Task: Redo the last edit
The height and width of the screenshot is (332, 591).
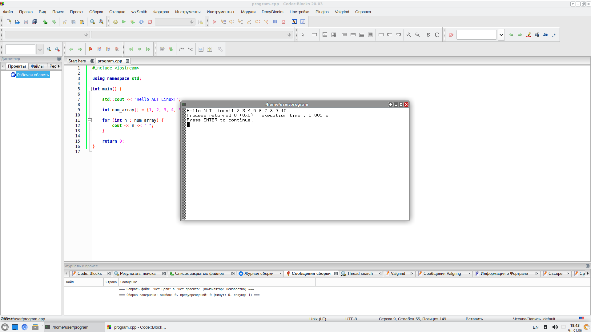Action: pyautogui.click(x=54, y=22)
